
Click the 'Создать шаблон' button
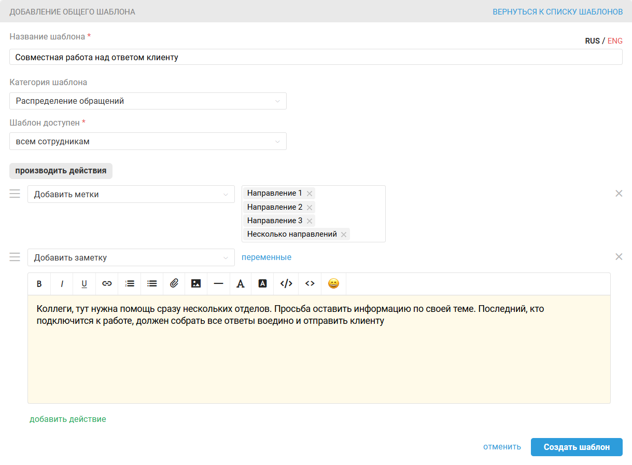pyautogui.click(x=577, y=447)
